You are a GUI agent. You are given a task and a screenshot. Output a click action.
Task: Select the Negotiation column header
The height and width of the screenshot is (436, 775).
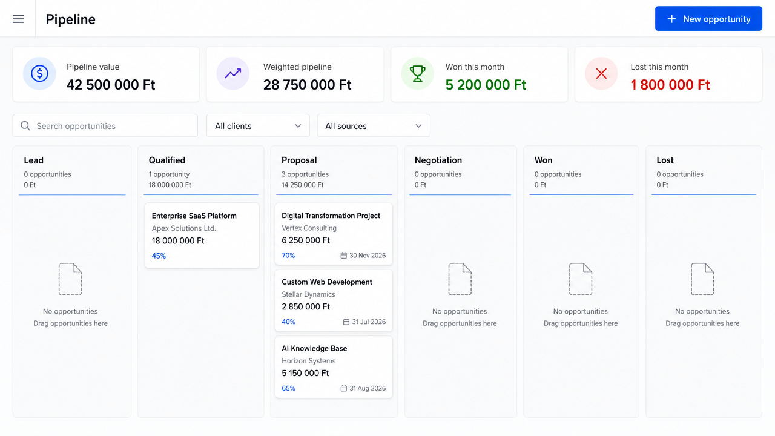click(x=438, y=160)
